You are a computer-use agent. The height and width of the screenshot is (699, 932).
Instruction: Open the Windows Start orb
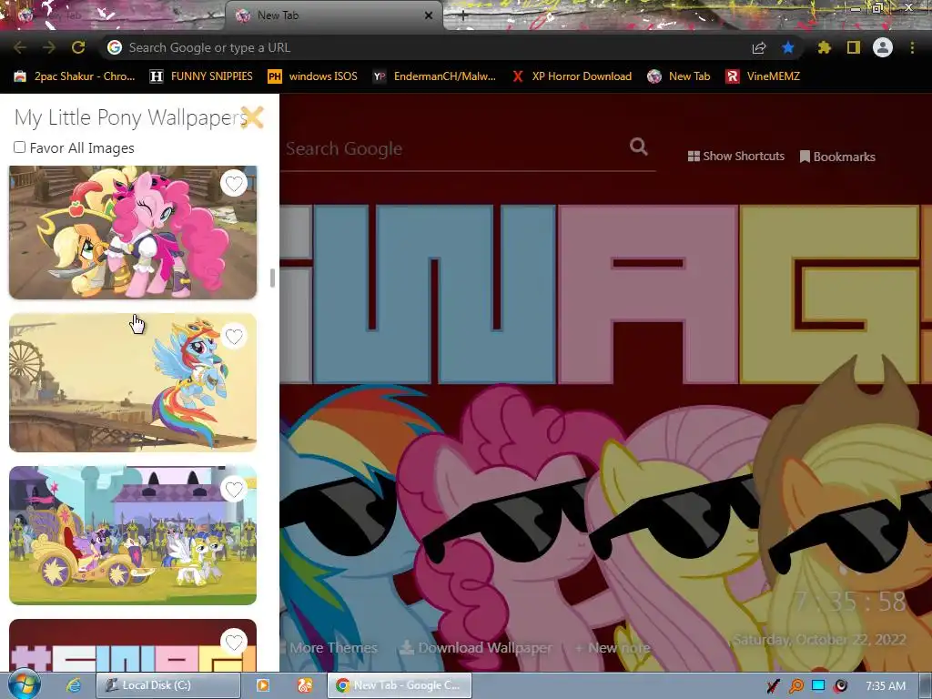click(24, 684)
